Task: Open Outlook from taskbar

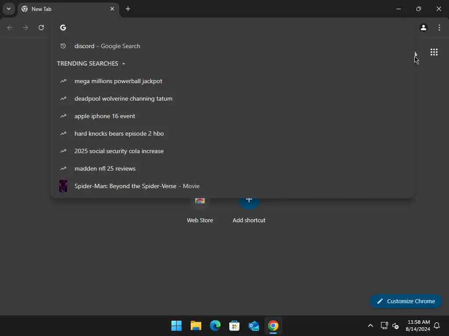Action: 254,325
